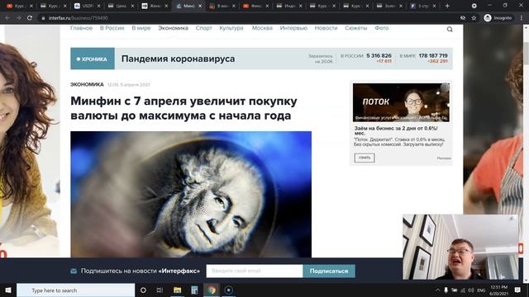Reload the page
Viewport: 529px width, 297px height.
pyautogui.click(x=30, y=18)
